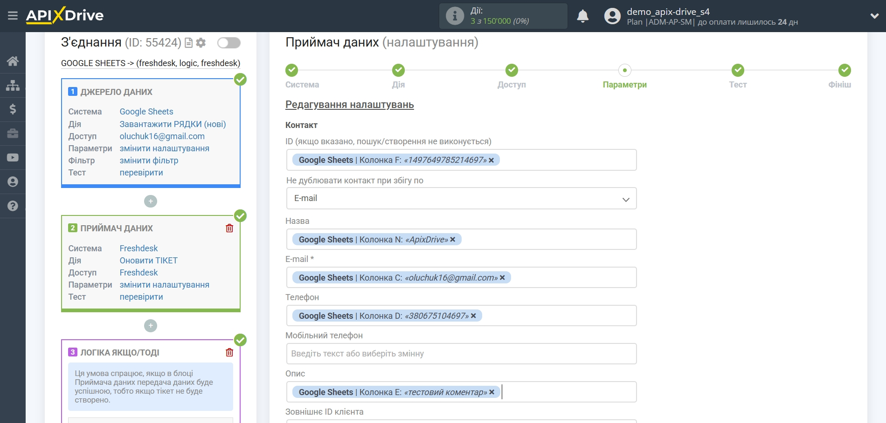The height and width of the screenshot is (423, 886).
Task: Go to the Доступ step
Action: [512, 70]
